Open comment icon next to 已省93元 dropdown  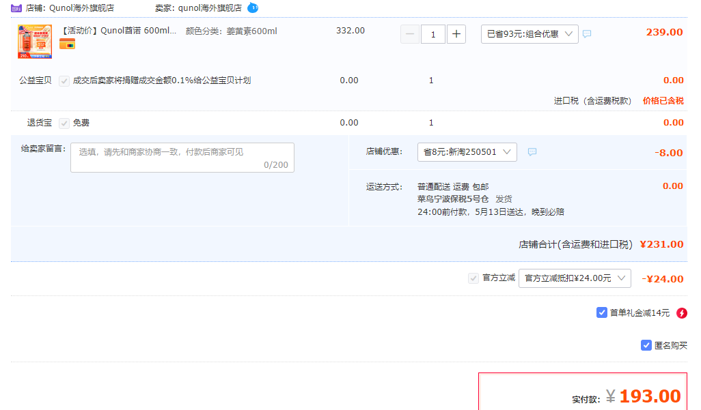(x=587, y=34)
